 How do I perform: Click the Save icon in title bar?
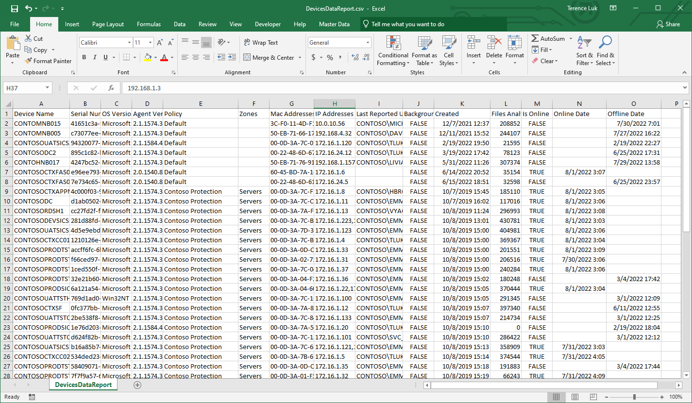point(14,9)
